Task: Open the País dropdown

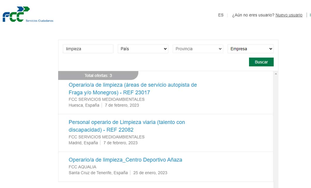Action: (143, 48)
